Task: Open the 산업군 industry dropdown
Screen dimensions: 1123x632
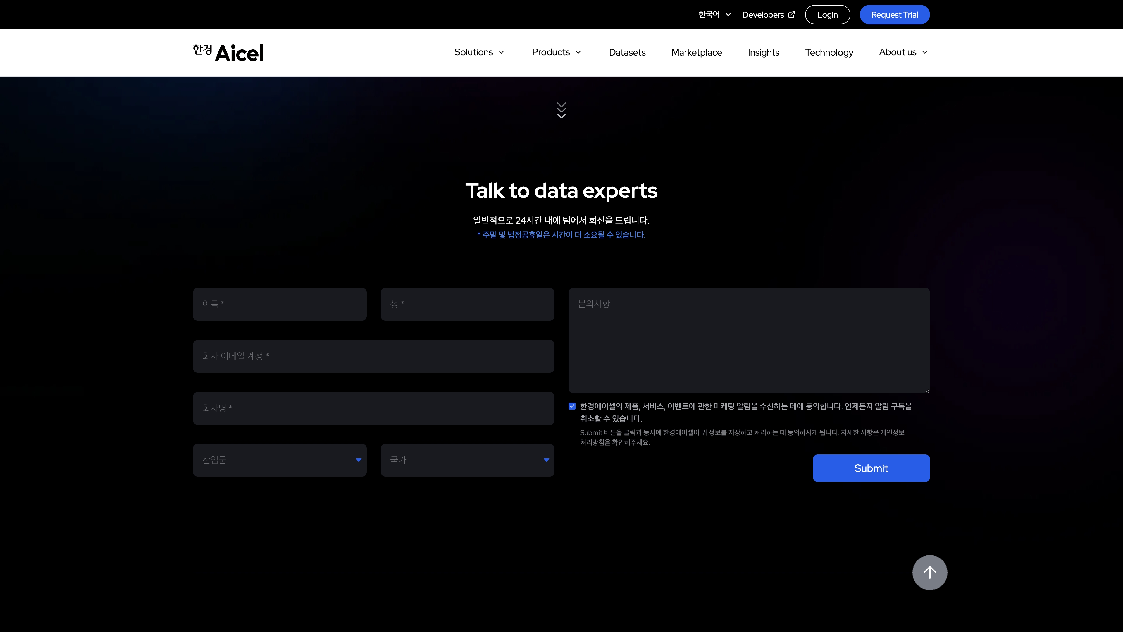Action: [x=280, y=460]
